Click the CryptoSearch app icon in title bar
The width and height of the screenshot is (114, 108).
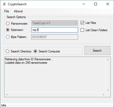pyautogui.click(x=4, y=4)
